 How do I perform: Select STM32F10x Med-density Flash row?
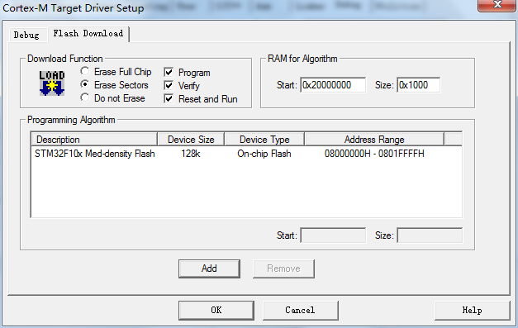pyautogui.click(x=246, y=154)
